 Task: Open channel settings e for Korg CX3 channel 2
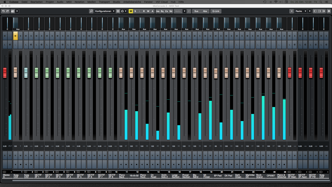[x=31, y=45]
